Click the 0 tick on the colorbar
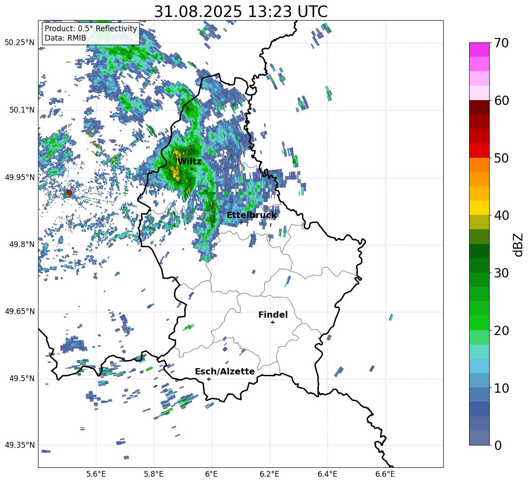 [x=497, y=445]
